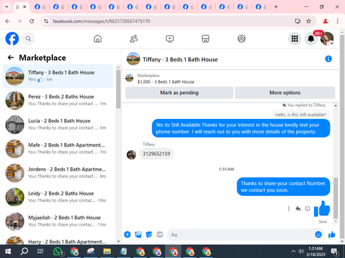345x258 pixels.
Task: Open Windows taskbar search
Action: tap(24, 251)
